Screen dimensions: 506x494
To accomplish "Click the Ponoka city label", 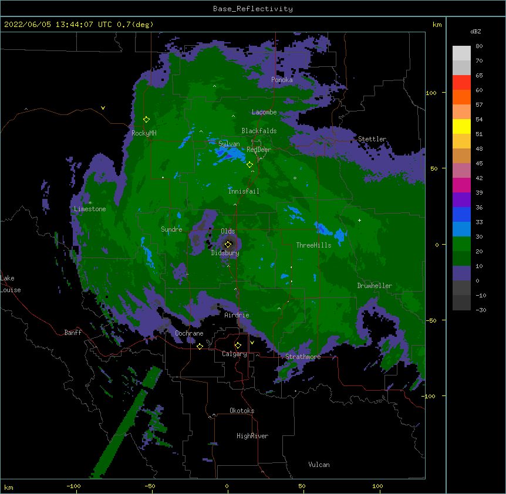I will 282,80.
